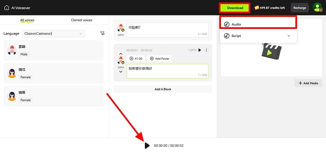Click the clapperboard media placeholder
The width and height of the screenshot is (326, 153).
tap(271, 51)
